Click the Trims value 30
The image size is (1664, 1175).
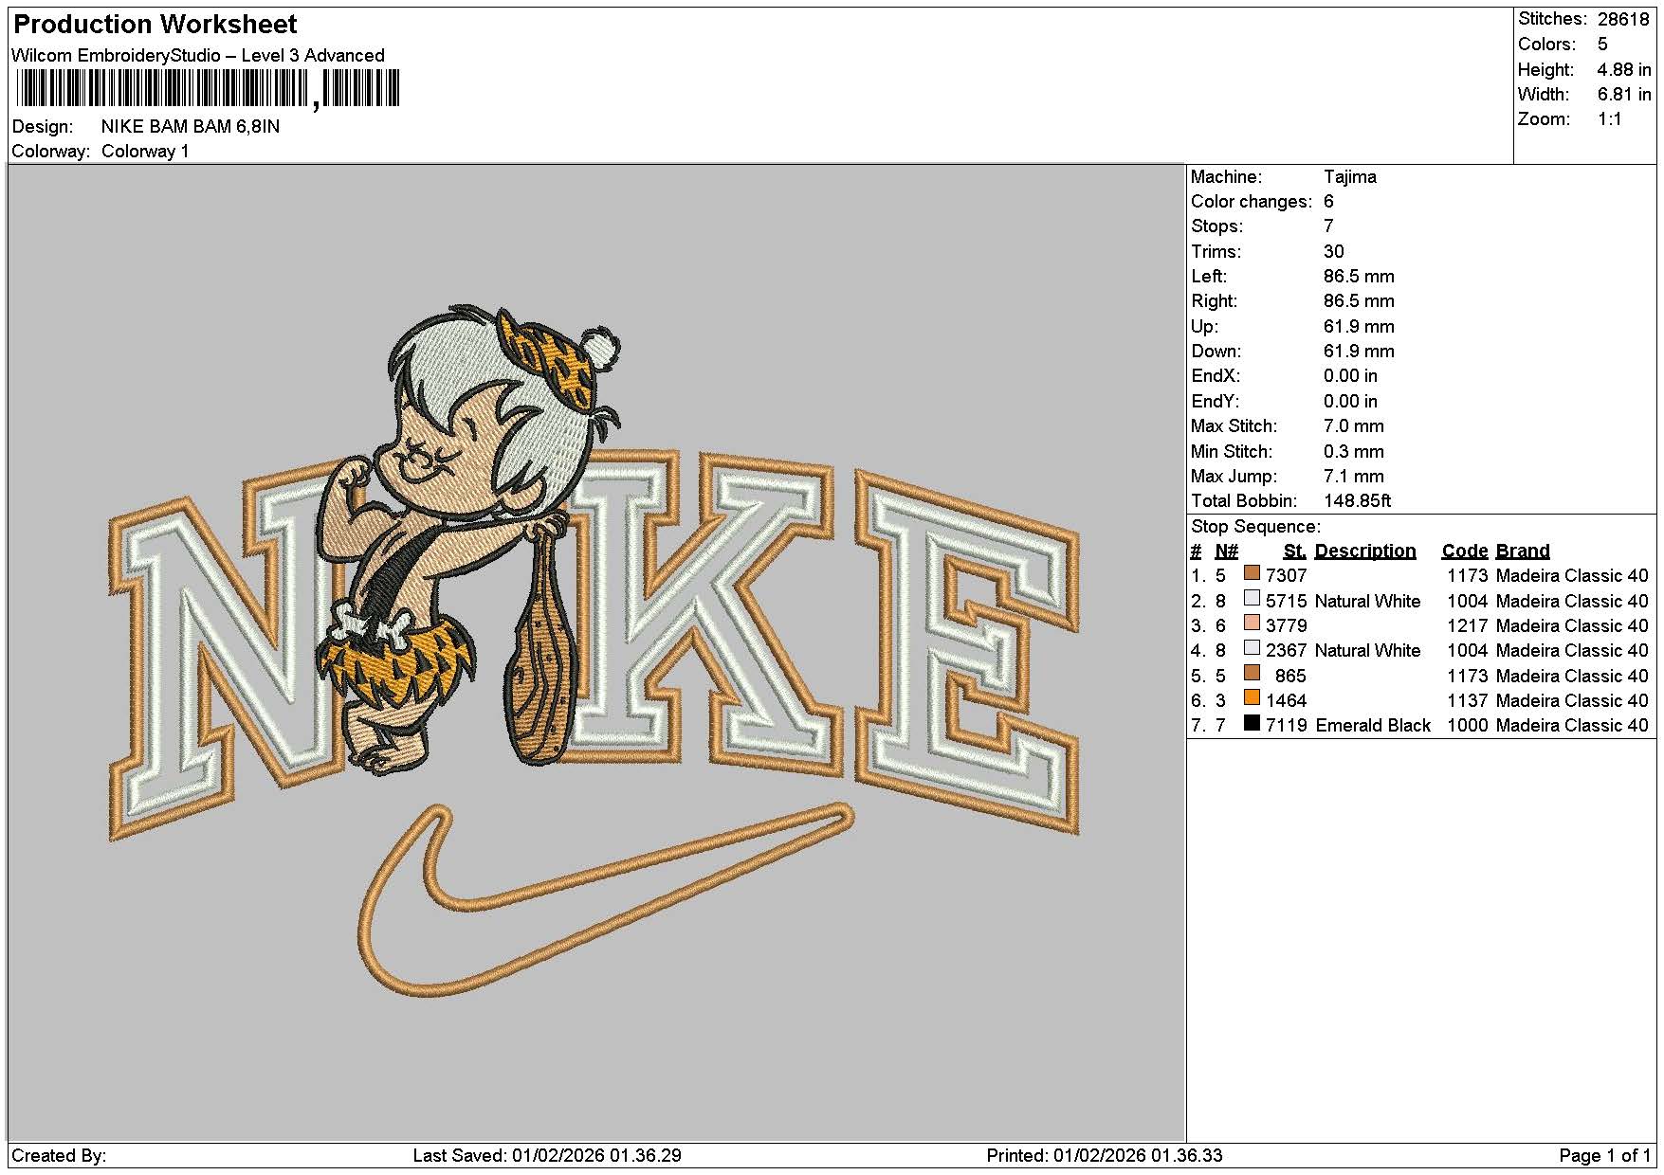pos(1334,251)
